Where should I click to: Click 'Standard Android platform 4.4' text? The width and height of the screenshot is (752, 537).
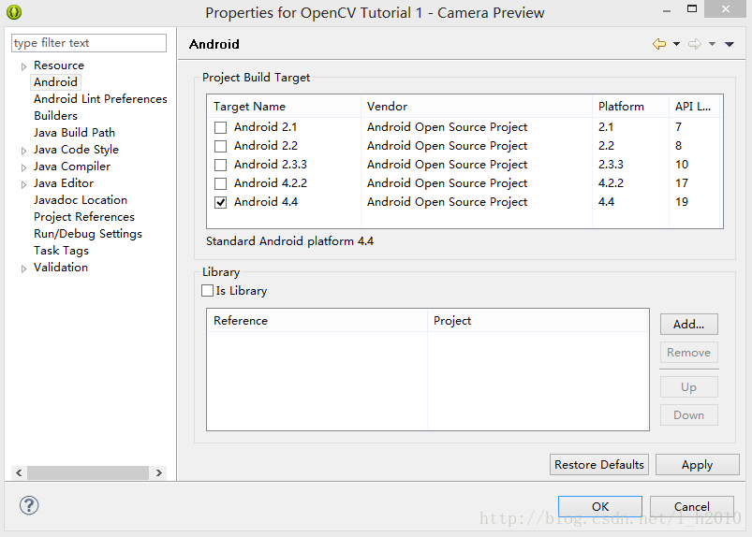click(289, 241)
